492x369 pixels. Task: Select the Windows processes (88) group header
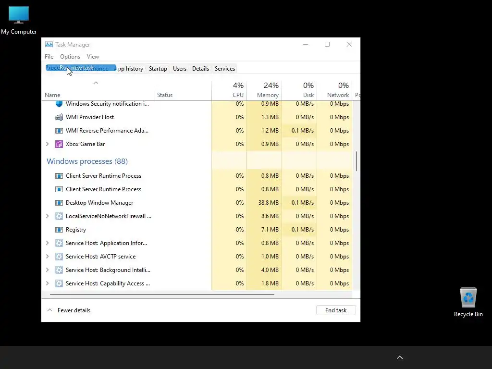87,161
